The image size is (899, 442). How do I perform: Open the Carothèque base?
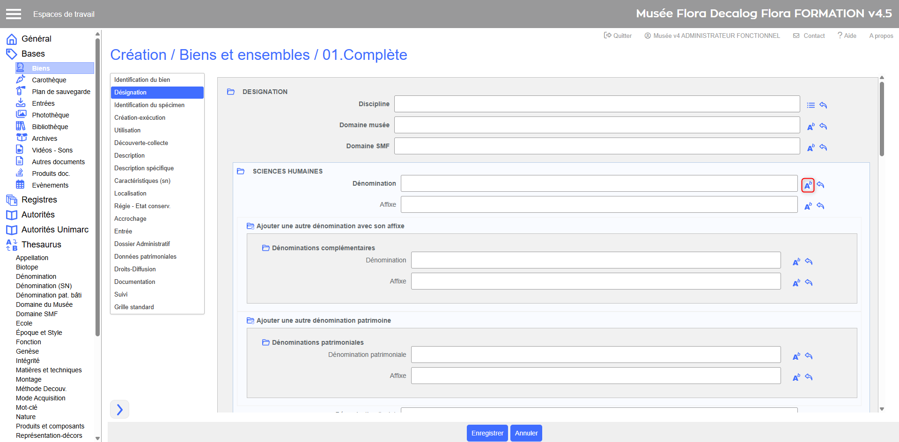click(49, 80)
